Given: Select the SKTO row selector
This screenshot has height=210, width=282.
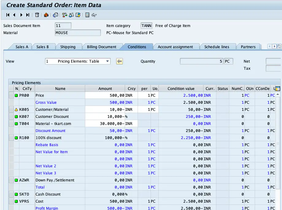Looking at the screenshot, I should click(11, 194).
